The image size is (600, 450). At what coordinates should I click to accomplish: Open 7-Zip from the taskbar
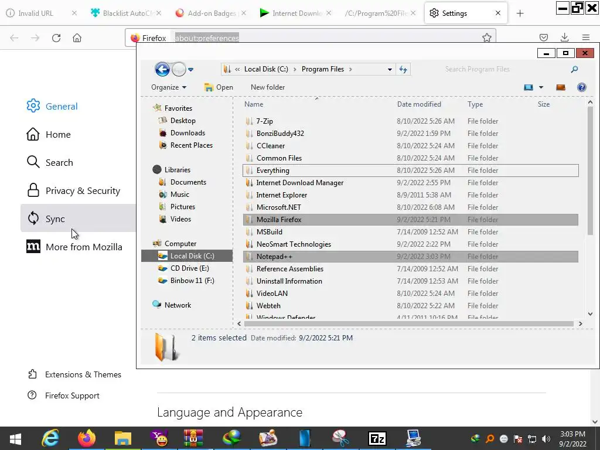[377, 438]
